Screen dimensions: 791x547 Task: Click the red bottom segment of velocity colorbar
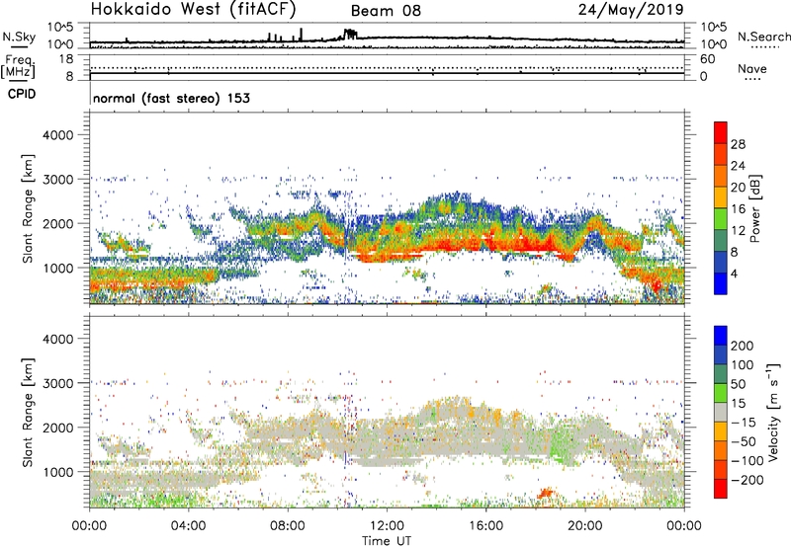click(721, 489)
